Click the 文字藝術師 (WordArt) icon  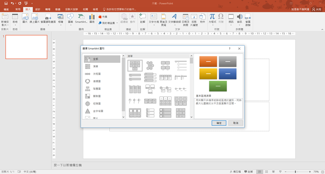pyautogui.click(x=174, y=19)
